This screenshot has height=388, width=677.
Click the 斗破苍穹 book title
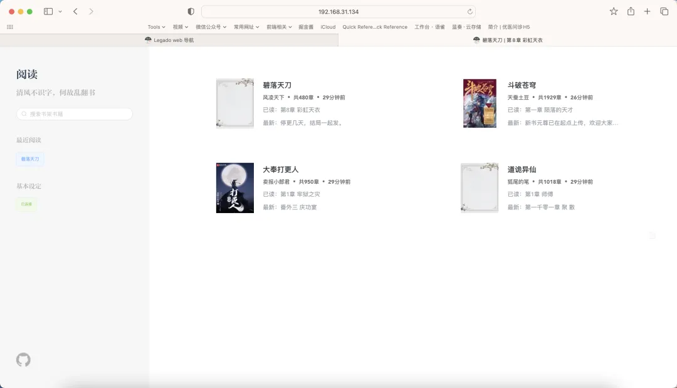point(522,85)
